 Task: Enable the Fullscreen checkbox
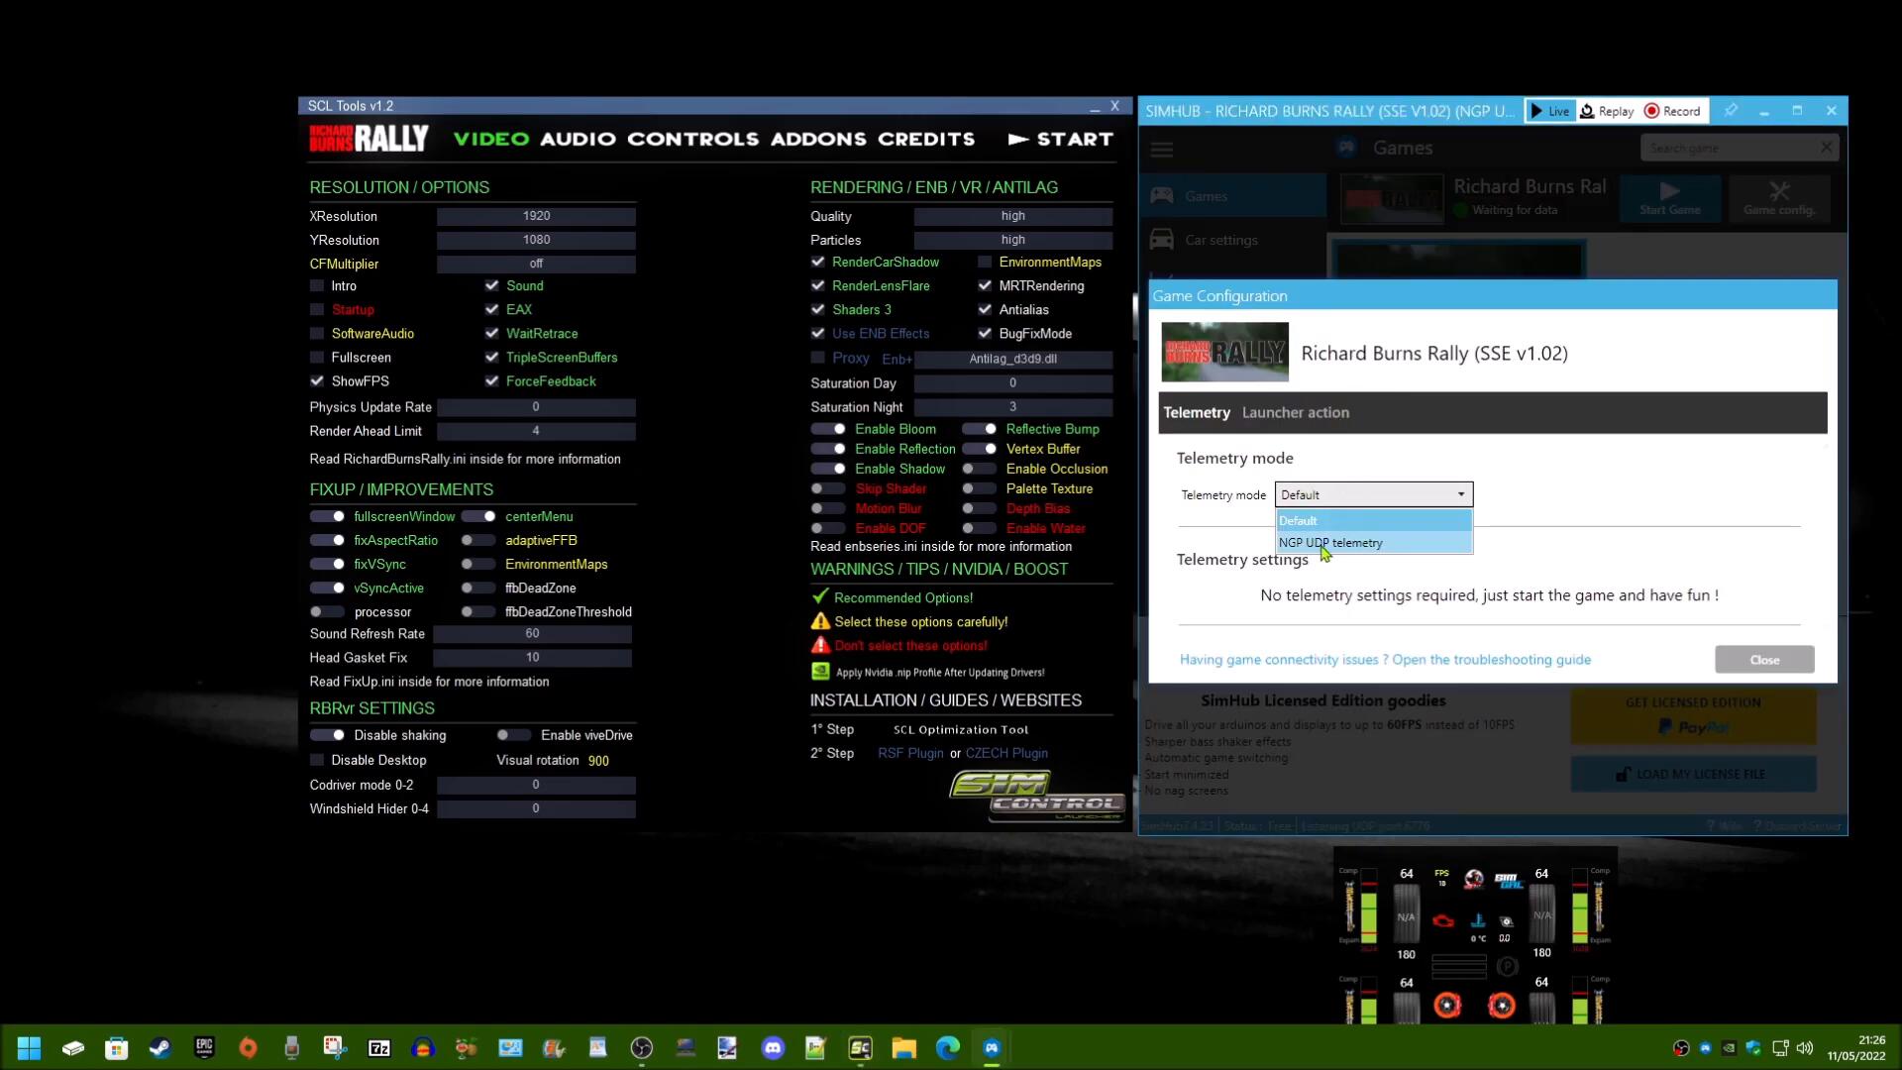coord(317,358)
